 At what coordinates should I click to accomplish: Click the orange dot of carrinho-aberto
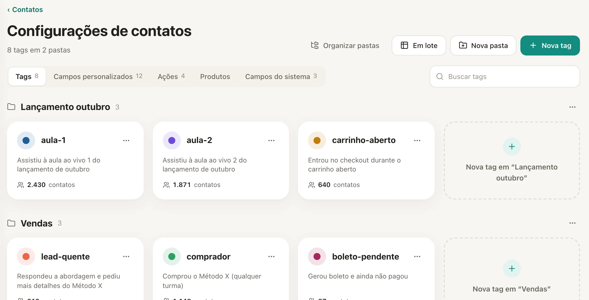[317, 140]
